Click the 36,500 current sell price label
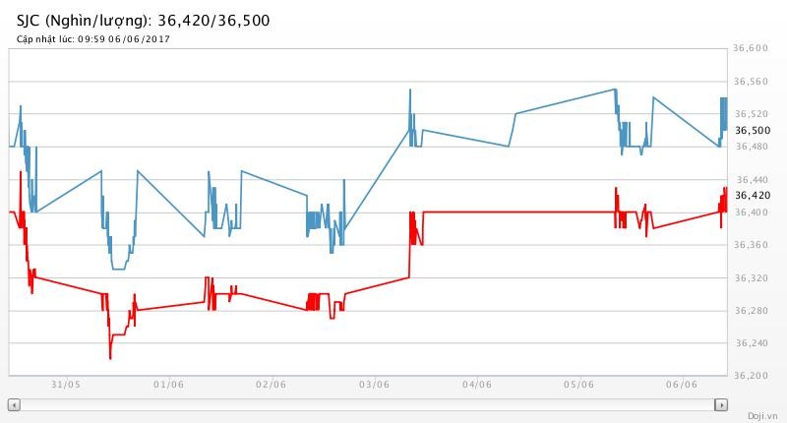The width and height of the screenshot is (787, 423). [753, 130]
